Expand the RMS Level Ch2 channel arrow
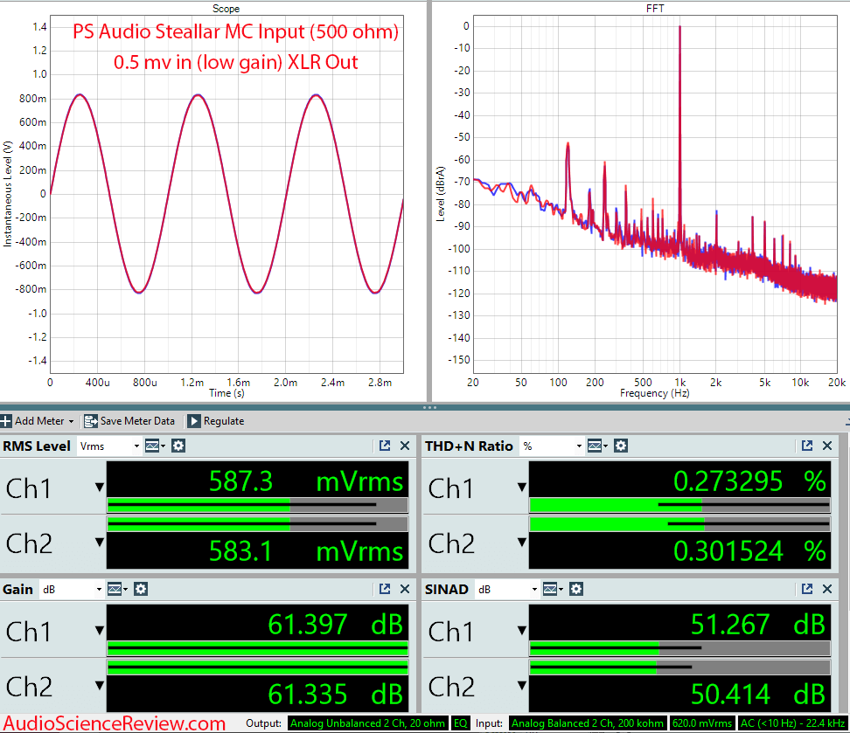This screenshot has width=850, height=733. point(99,542)
